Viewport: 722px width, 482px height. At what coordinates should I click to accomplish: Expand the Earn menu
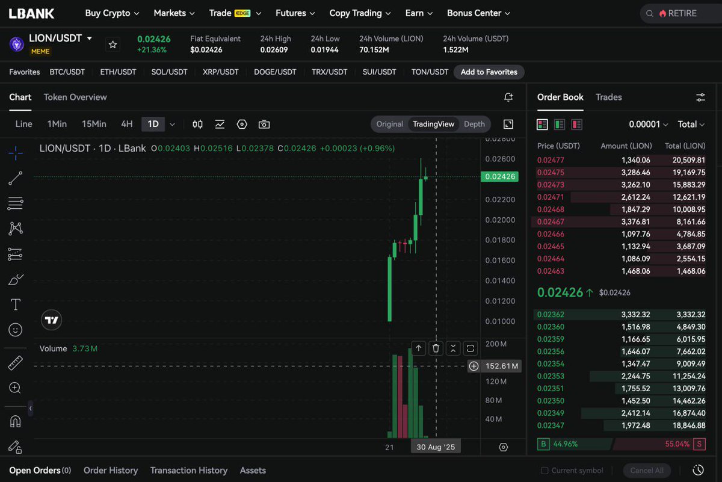(x=419, y=13)
